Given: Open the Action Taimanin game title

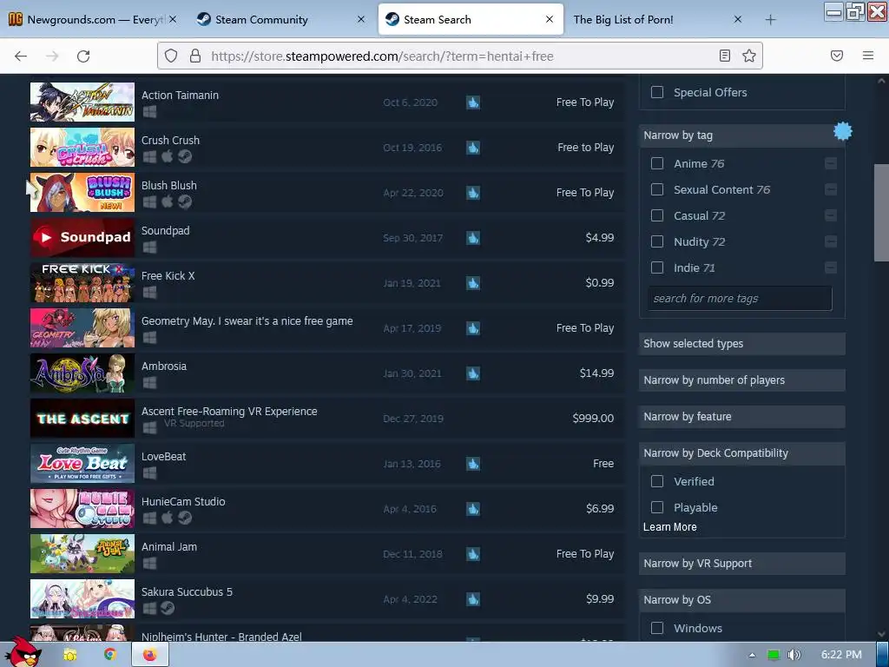Looking at the screenshot, I should click(x=180, y=96).
